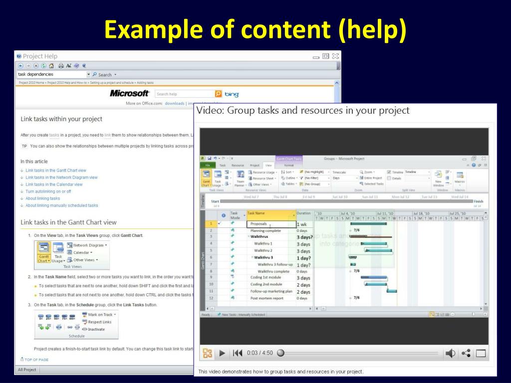Image resolution: width=511 pixels, height=383 pixels.
Task: Refresh the Project Help page
Action: coord(43,66)
